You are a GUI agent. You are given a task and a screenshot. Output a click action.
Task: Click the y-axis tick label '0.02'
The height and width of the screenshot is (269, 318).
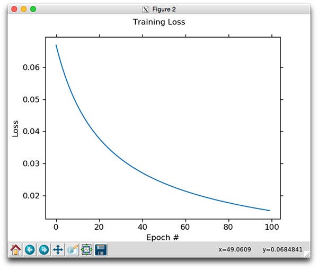31,196
